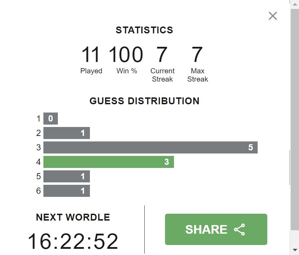Click the zero-count bar for 1 guess
299x255 pixels.
(51, 118)
